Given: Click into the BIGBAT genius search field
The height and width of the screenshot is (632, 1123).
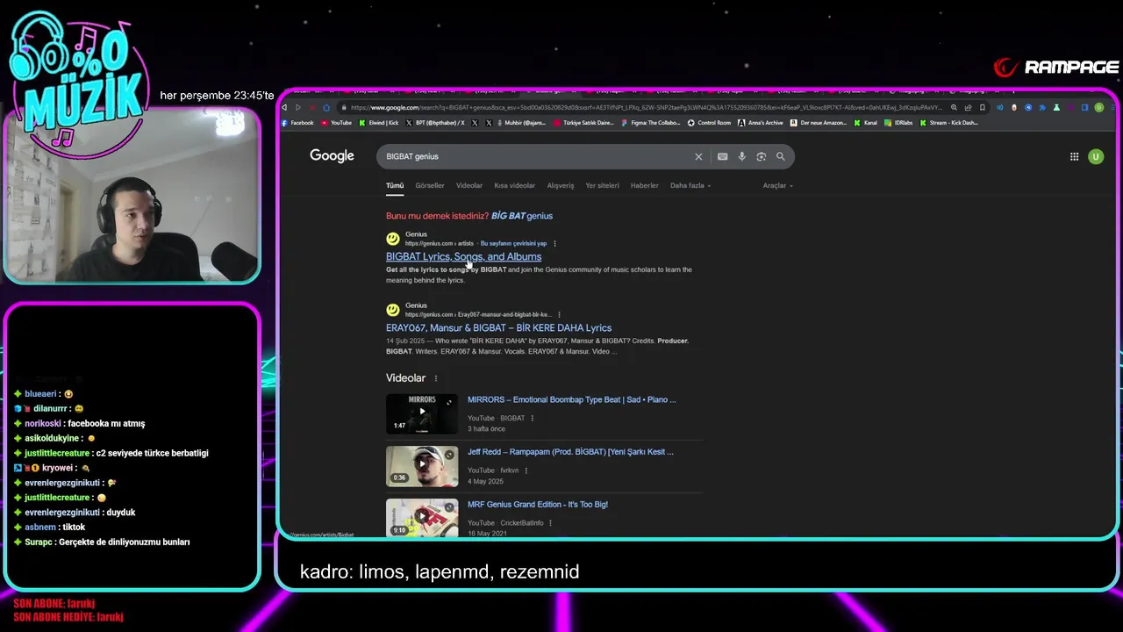Looking at the screenshot, I should tap(535, 156).
